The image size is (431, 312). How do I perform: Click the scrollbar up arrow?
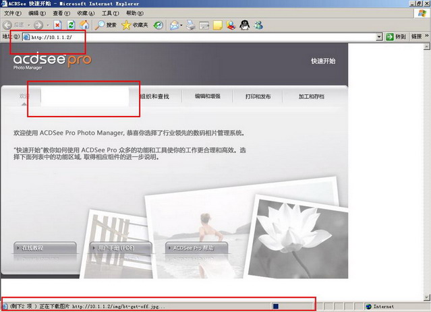pyautogui.click(x=426, y=46)
